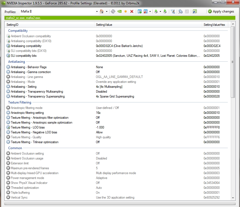Click the grayed grid bit editor icon
This screenshot has height=207, width=240.
[x=187, y=11]
